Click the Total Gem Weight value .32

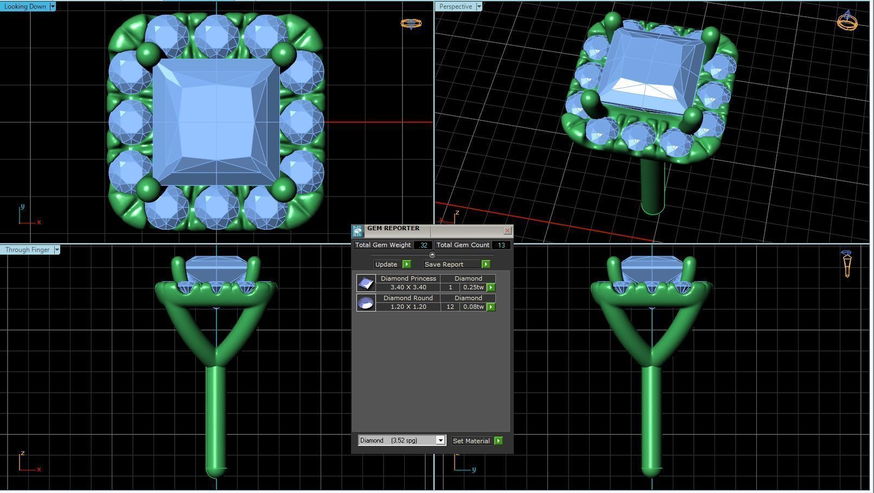(423, 245)
